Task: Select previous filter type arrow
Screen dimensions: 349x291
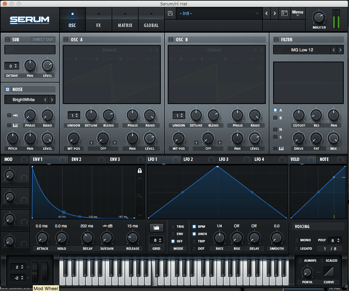Action: point(334,50)
